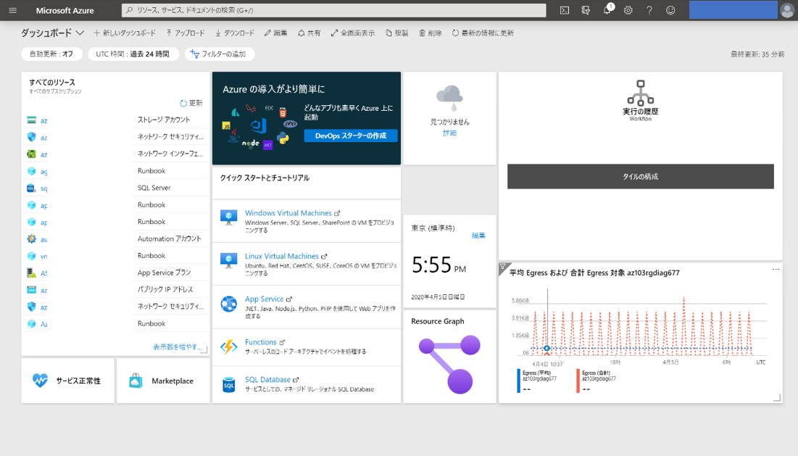Delete the dashboard
This screenshot has height=456, width=798.
pyautogui.click(x=431, y=33)
